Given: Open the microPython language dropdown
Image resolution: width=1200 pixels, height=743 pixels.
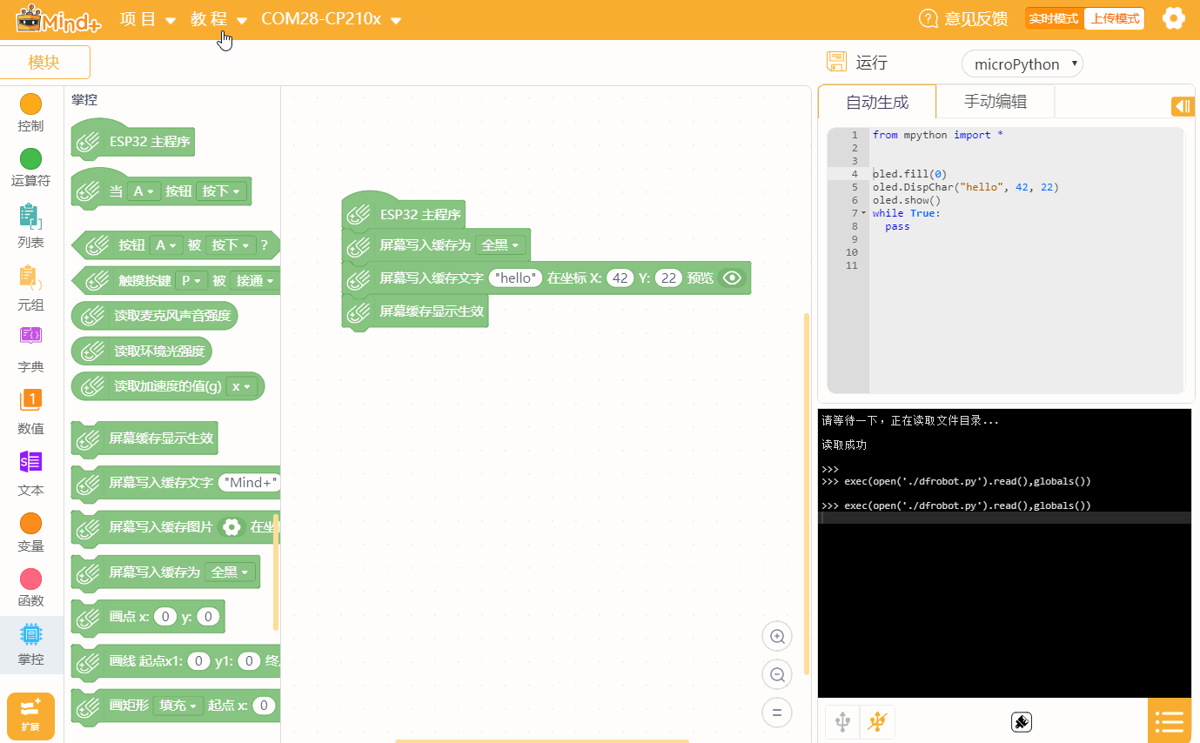Looking at the screenshot, I should pyautogui.click(x=1022, y=64).
